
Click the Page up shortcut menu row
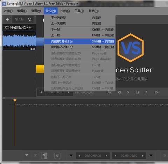pyautogui.click(x=80, y=53)
